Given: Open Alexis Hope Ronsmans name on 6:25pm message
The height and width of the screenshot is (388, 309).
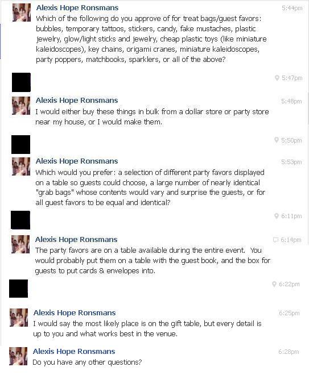Looking at the screenshot, I should [75, 313].
